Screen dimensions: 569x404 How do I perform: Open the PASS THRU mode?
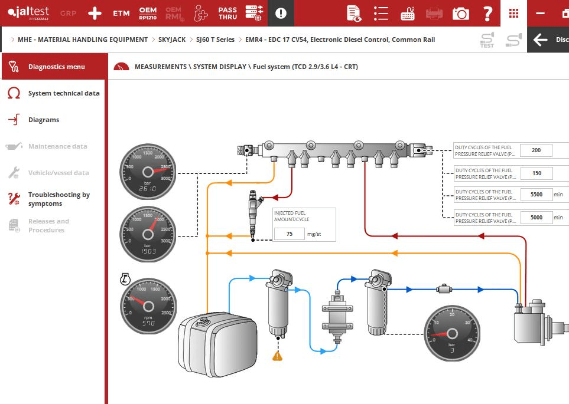227,13
